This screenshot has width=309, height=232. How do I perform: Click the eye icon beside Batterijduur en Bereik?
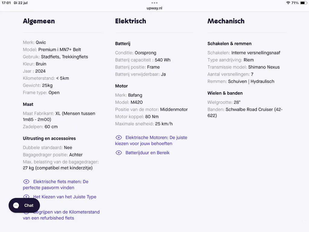119,153
